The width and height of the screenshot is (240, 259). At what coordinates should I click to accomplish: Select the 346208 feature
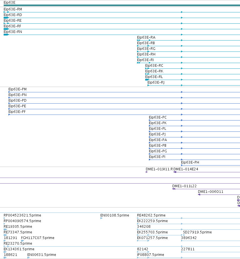coord(144,226)
